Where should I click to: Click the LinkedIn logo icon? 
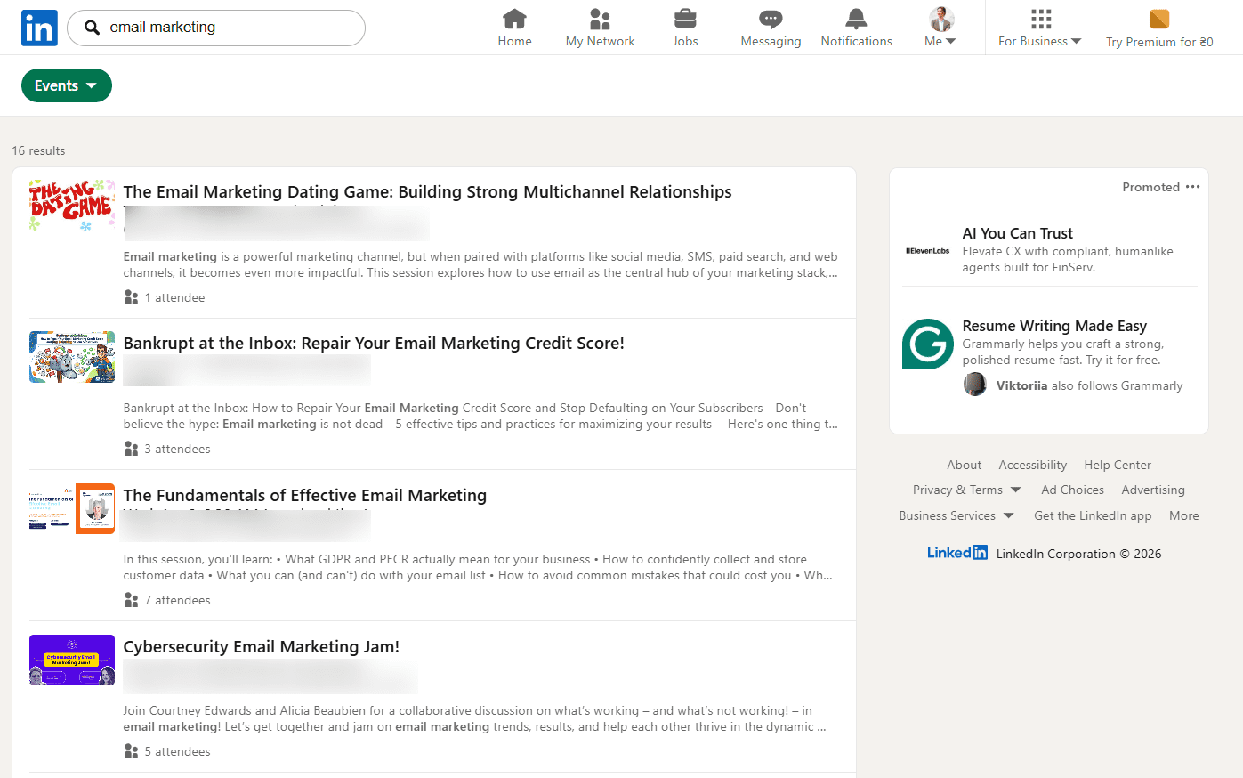39,28
